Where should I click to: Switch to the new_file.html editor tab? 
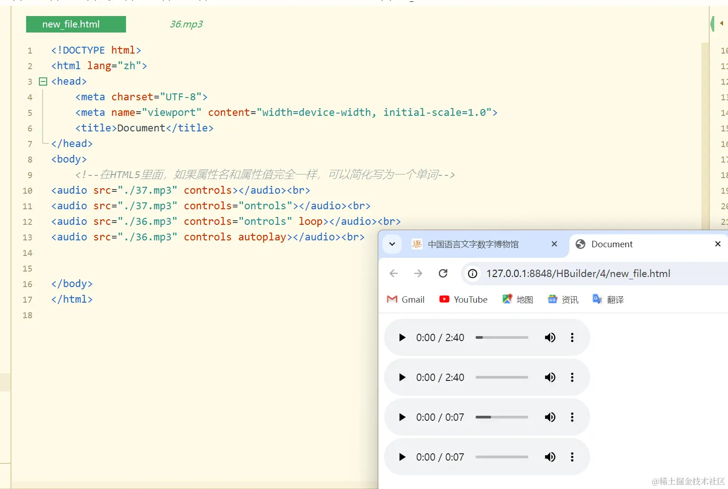coord(76,24)
